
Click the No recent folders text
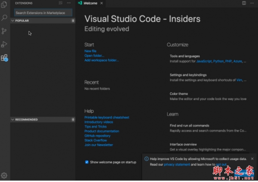(97, 89)
